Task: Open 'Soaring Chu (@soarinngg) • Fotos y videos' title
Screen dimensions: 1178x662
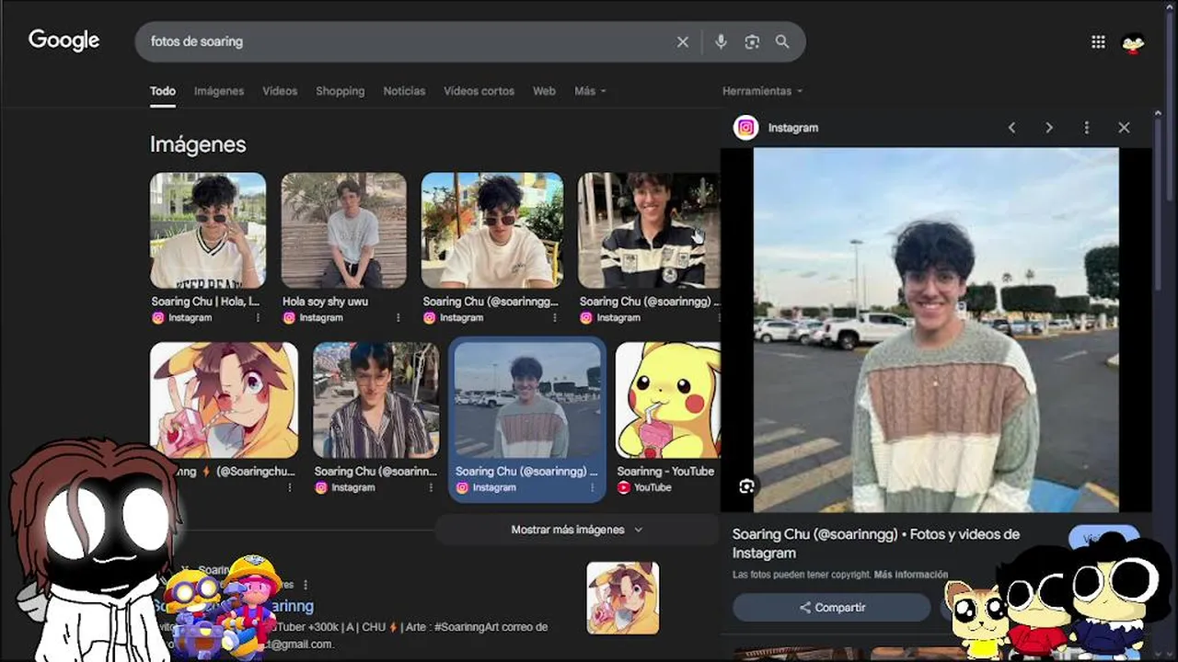Action: coord(876,543)
